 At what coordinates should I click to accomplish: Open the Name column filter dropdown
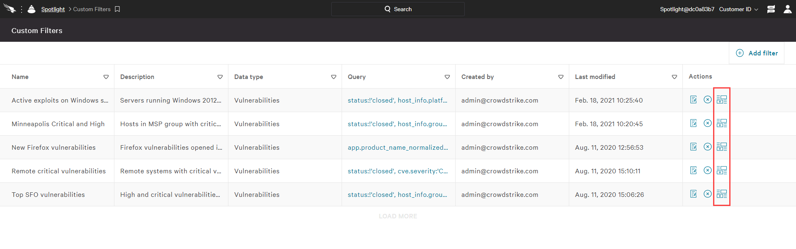click(106, 77)
